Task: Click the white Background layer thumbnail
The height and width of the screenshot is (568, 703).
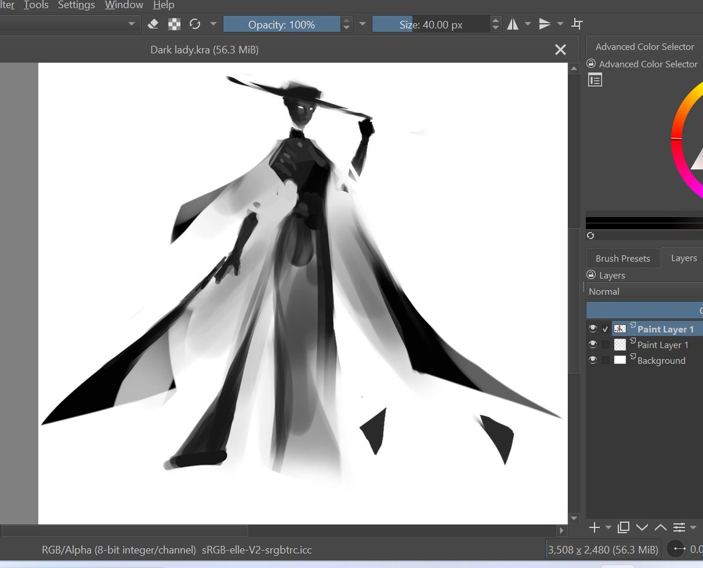Action: 620,360
